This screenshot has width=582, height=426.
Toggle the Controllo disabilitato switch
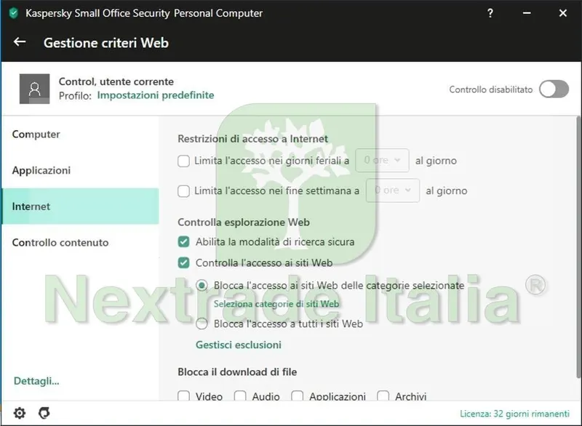tap(554, 89)
